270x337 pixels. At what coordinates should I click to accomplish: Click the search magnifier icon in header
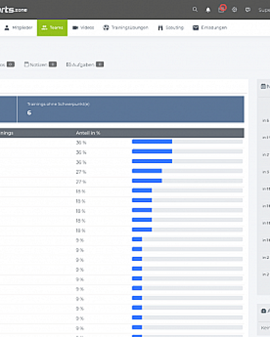(195, 9)
